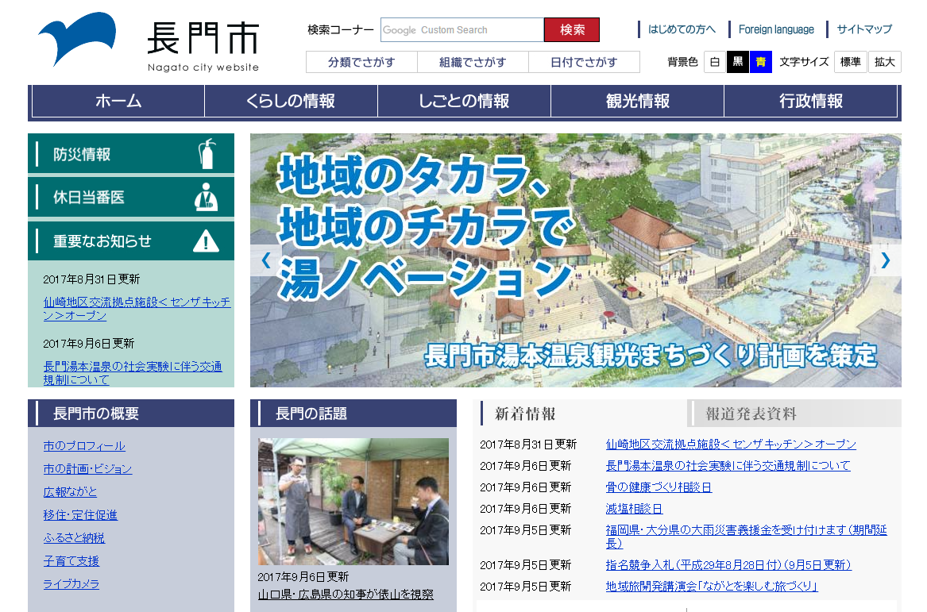This screenshot has width=927, height=612.
Task: Set background color to white (白)
Action: tap(715, 62)
